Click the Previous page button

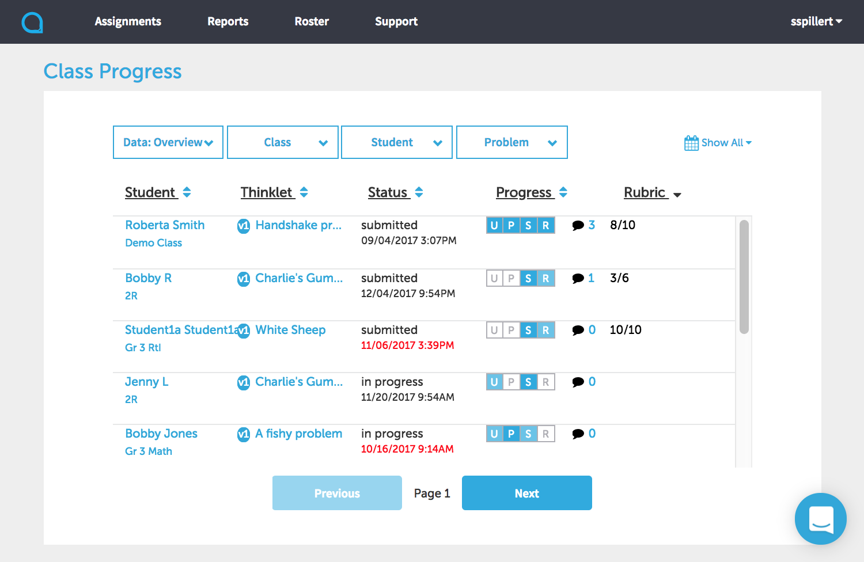point(337,493)
